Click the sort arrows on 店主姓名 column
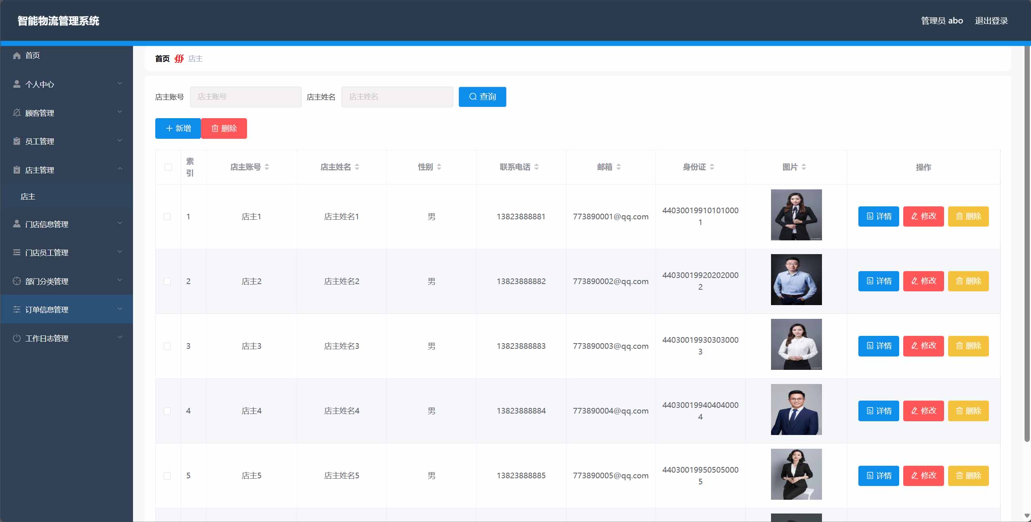Image resolution: width=1031 pixels, height=522 pixels. click(357, 167)
